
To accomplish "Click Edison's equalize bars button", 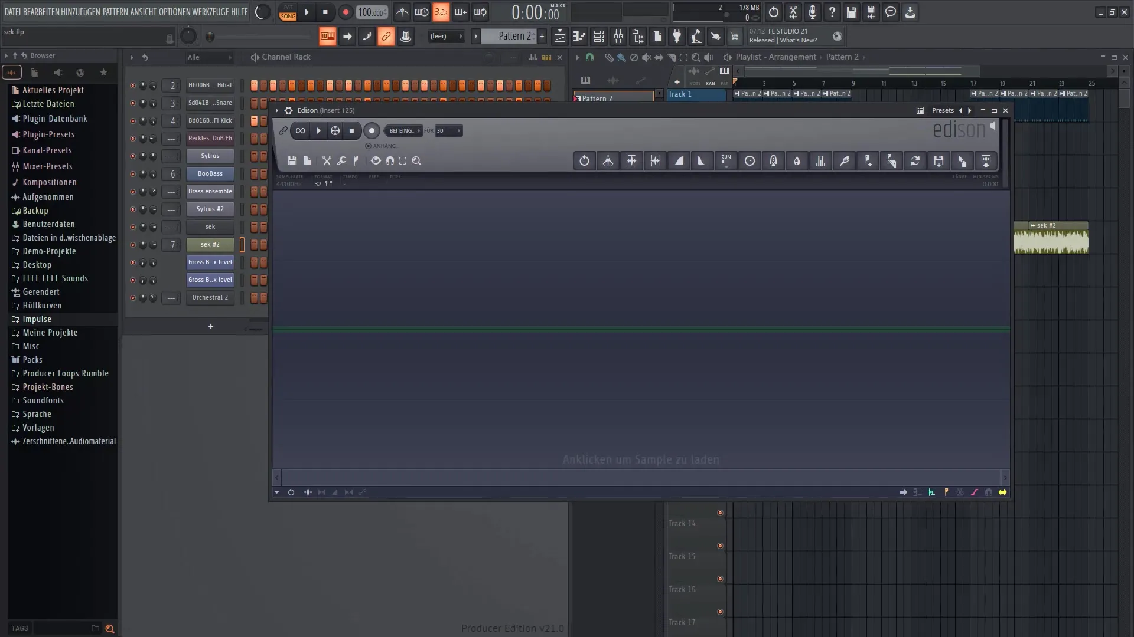I will pyautogui.click(x=820, y=160).
